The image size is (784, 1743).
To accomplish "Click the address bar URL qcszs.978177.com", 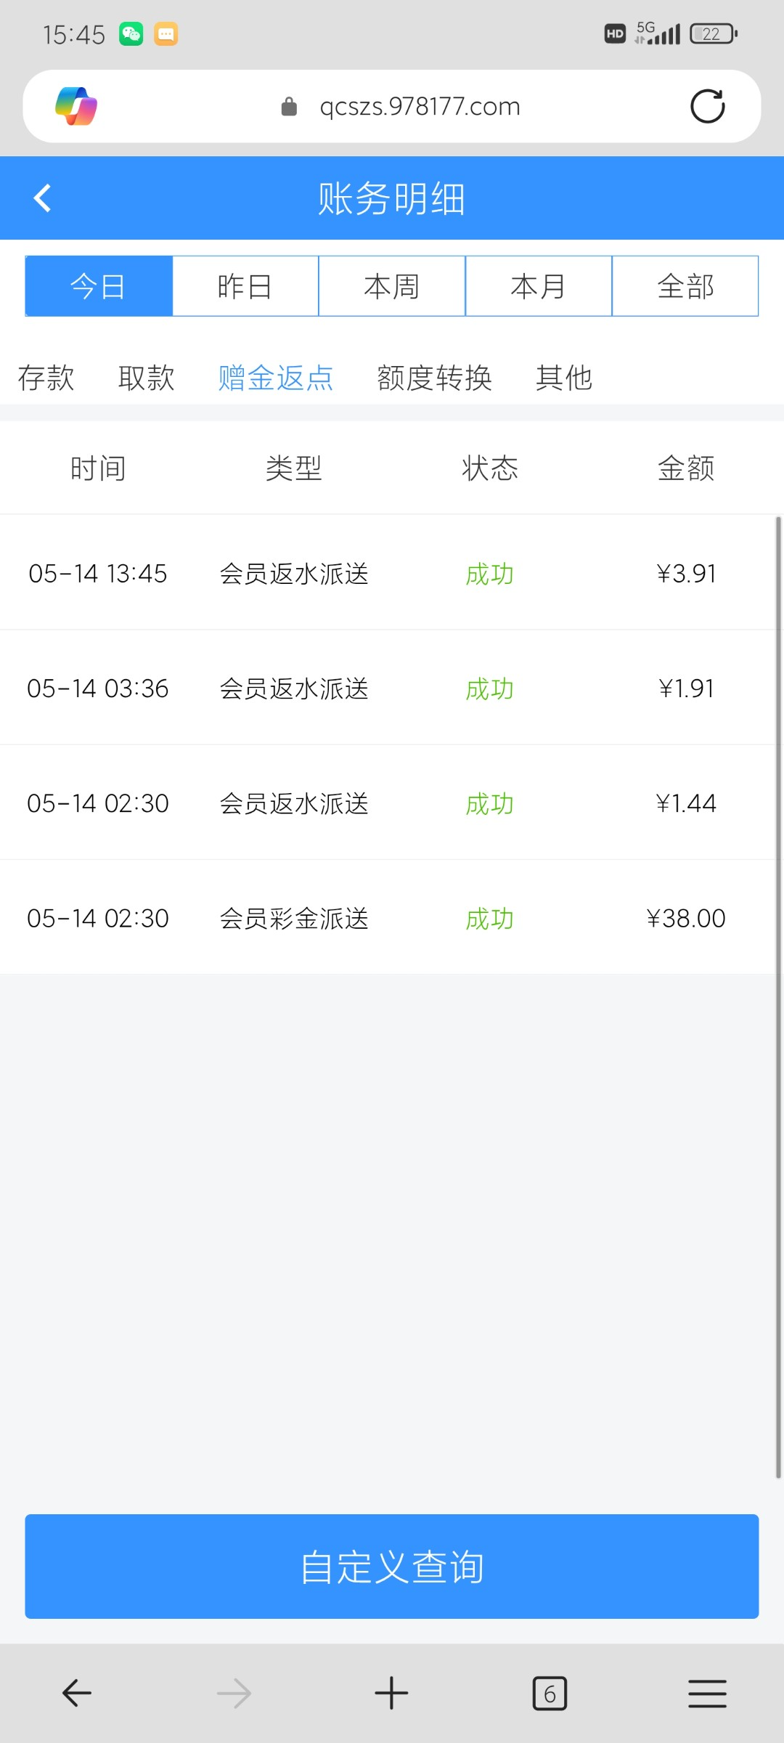I will (420, 107).
